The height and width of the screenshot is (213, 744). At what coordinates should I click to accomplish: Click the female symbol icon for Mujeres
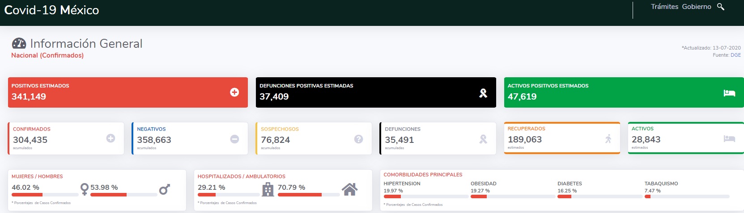pyautogui.click(x=84, y=189)
